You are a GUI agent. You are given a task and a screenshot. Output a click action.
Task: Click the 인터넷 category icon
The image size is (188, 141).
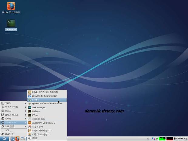pos(3,119)
